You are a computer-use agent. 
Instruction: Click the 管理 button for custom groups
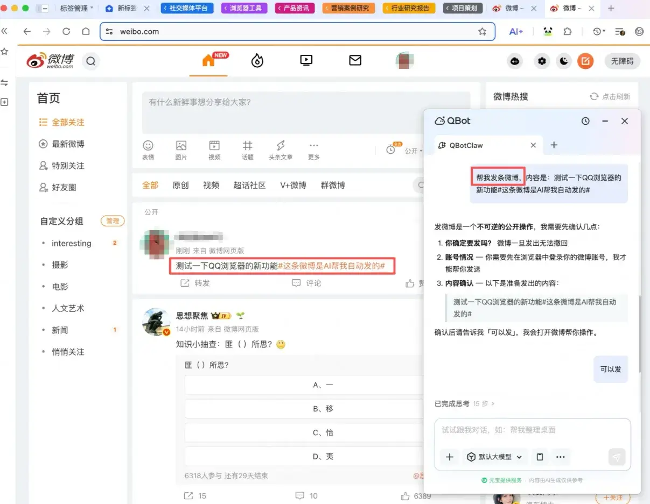(113, 221)
